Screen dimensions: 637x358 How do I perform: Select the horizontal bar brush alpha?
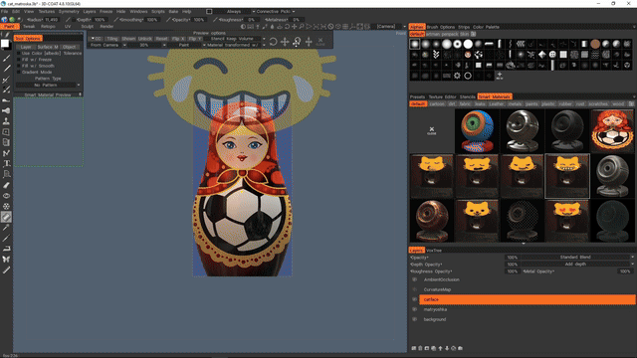coord(489,44)
